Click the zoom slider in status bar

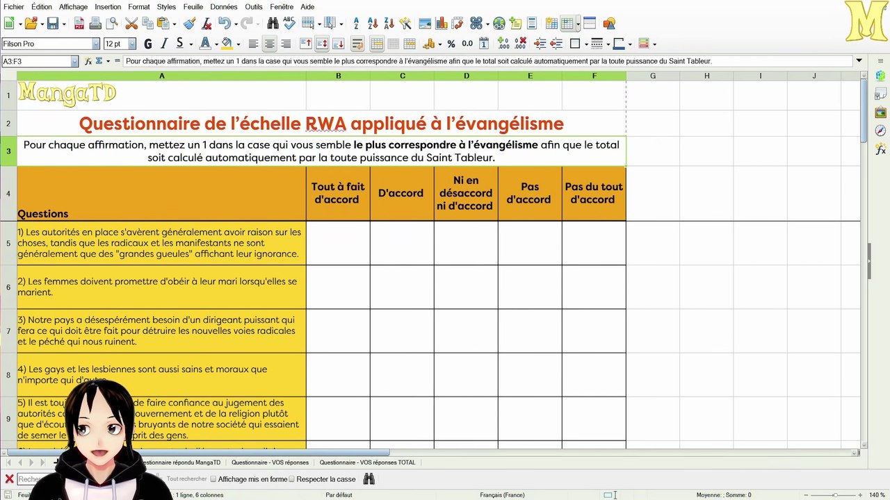pyautogui.click(x=833, y=495)
